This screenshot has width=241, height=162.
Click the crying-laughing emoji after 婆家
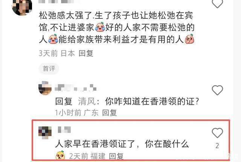(x=100, y=27)
